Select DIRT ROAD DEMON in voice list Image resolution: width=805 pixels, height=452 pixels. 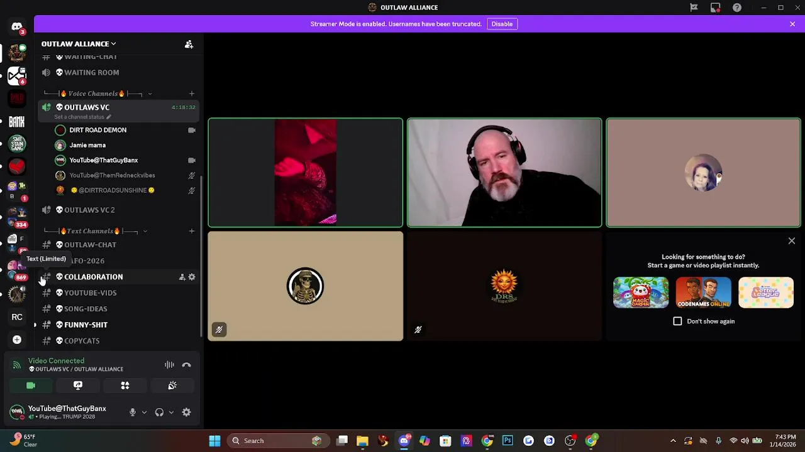click(x=126, y=130)
